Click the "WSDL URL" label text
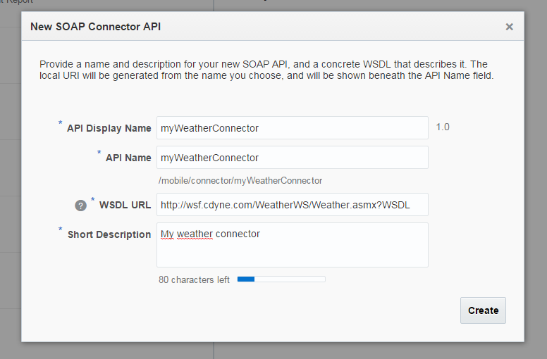 click(125, 205)
